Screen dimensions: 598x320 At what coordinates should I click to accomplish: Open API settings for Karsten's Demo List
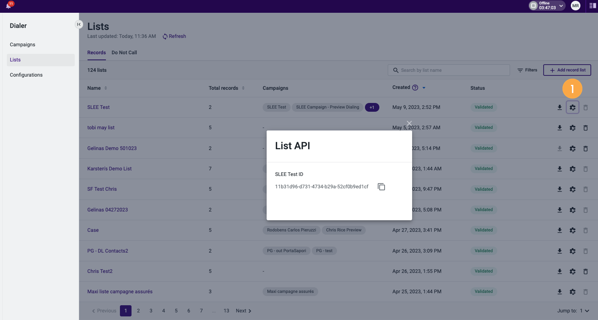pyautogui.click(x=572, y=169)
